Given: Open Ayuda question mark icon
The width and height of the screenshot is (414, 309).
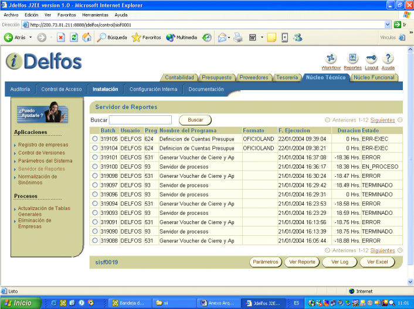Looking at the screenshot, I should pos(388,58).
